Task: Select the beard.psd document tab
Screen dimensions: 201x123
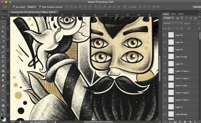Action: coord(33,12)
